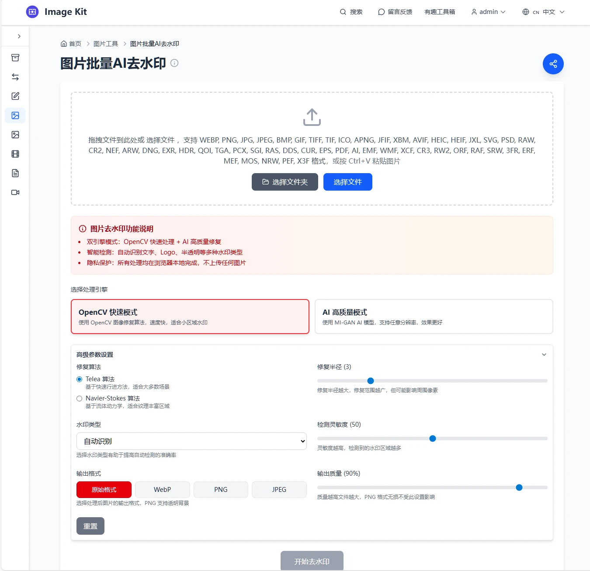590x571 pixels.
Task: Select the Telea 算法 radio button
Action: (x=80, y=379)
